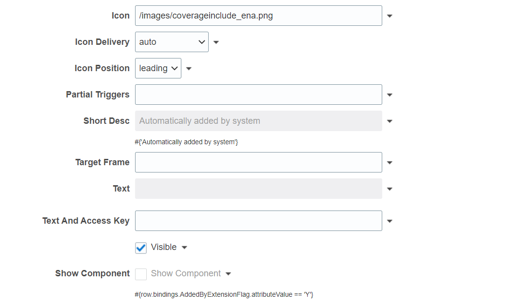
Task: Uncheck the Visible checkbox
Action: point(141,248)
